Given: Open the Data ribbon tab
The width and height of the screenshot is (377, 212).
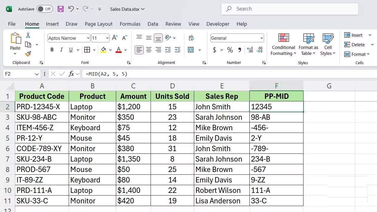Looking at the screenshot, I should pyautogui.click(x=153, y=24).
